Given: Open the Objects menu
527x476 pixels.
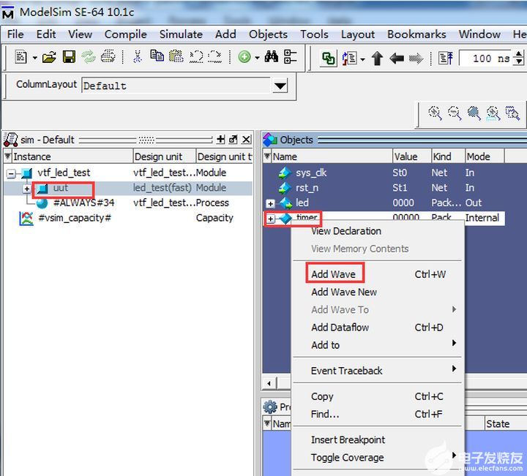Looking at the screenshot, I should (268, 34).
